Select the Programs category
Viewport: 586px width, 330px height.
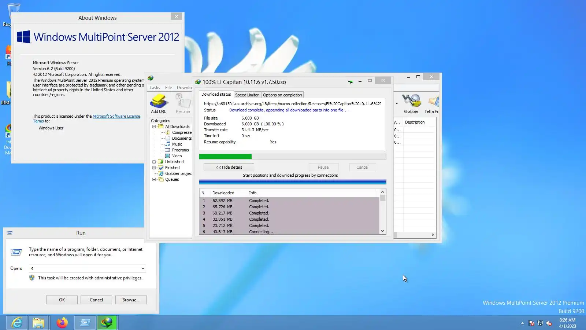(181, 150)
